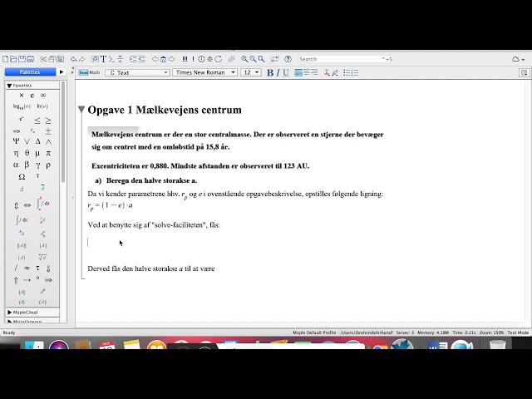Click the restart kernel circular arrow icon
The image size is (532, 399).
218,59
